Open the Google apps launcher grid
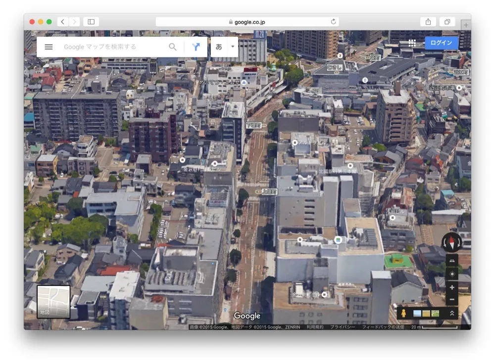This screenshot has width=495, height=364. 411,43
